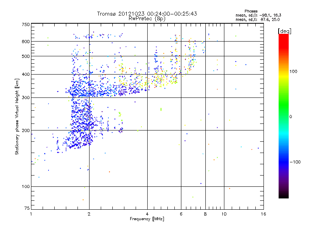The width and height of the screenshot is (310, 233).
Task: Click y-axis tick label '600'
Action: 26,42
